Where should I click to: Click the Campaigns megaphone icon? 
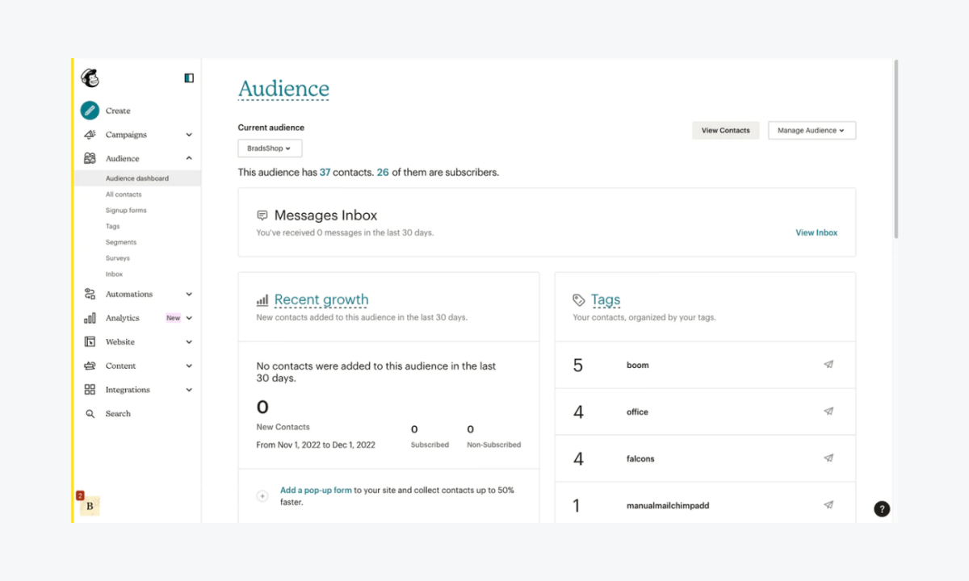pos(90,135)
